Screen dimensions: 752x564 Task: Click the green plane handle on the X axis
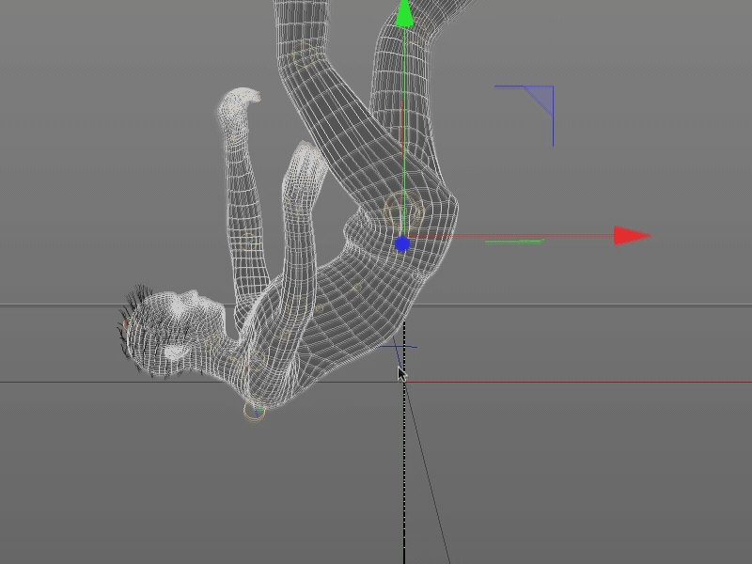pos(512,243)
